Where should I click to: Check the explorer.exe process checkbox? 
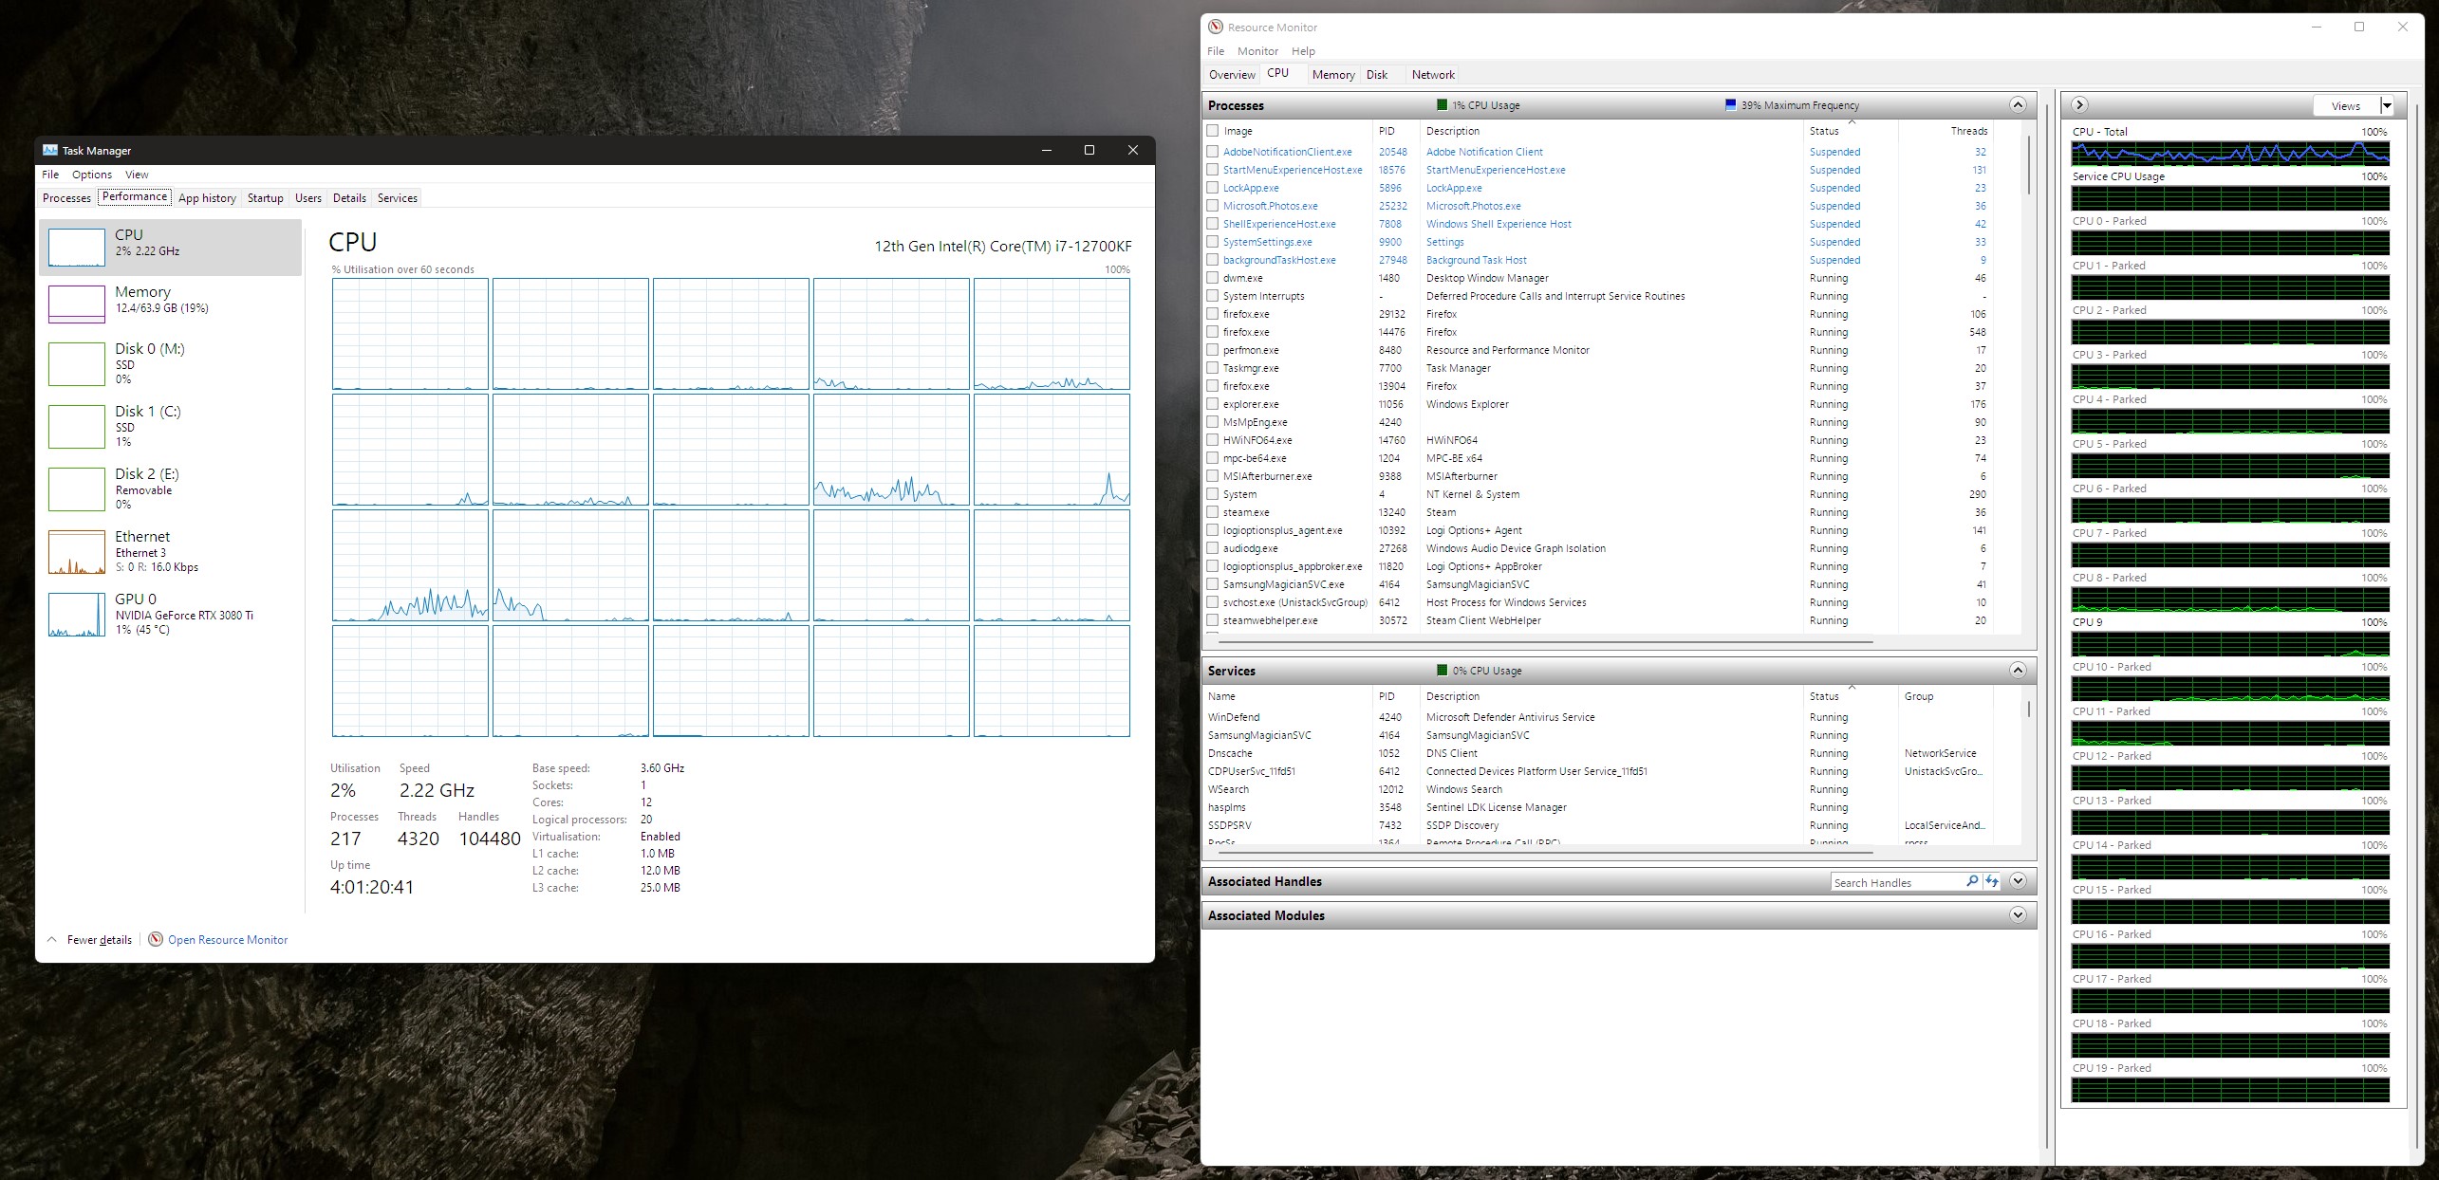pos(1213,404)
